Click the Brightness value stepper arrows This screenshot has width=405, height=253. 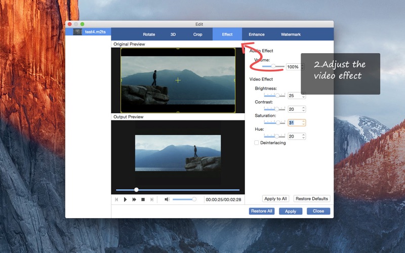[x=303, y=96]
